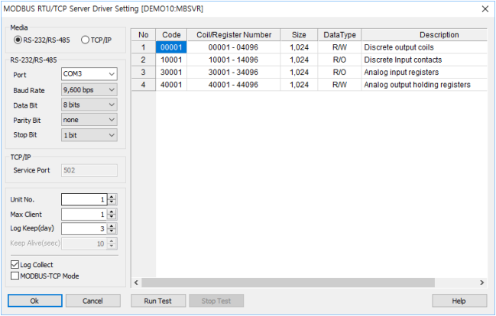Click the Code column header
The image size is (496, 316).
171,35
